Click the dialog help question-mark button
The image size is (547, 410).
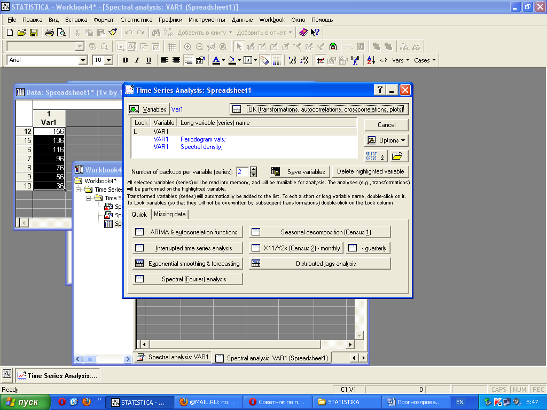[x=380, y=90]
